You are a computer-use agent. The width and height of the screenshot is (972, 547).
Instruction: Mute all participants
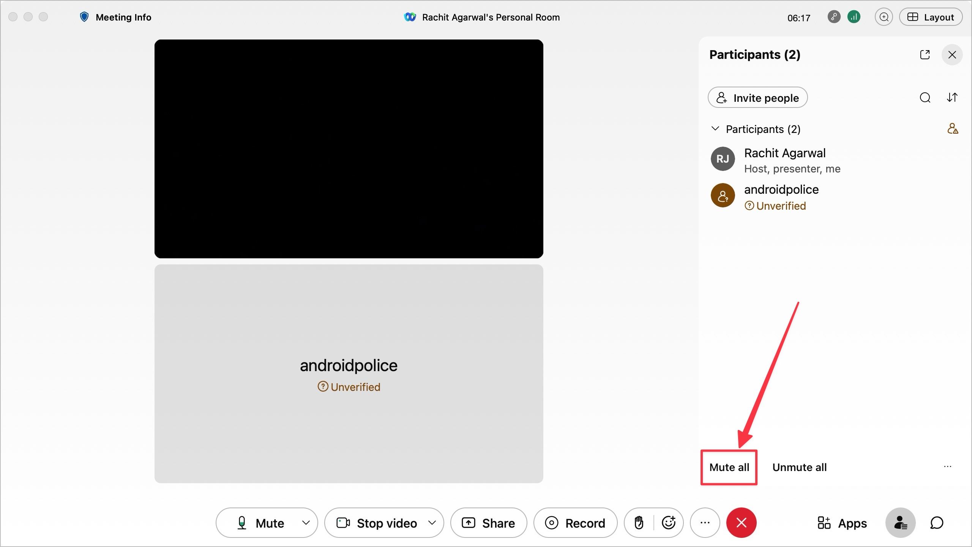729,467
